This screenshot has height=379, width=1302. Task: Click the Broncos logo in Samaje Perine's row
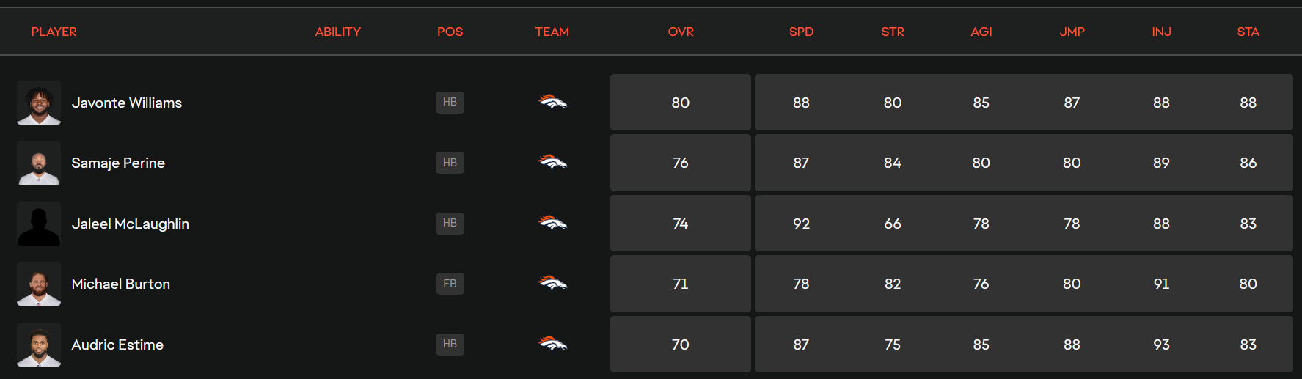(552, 163)
